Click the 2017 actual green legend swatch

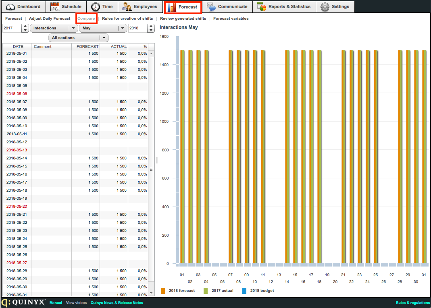(x=206, y=291)
